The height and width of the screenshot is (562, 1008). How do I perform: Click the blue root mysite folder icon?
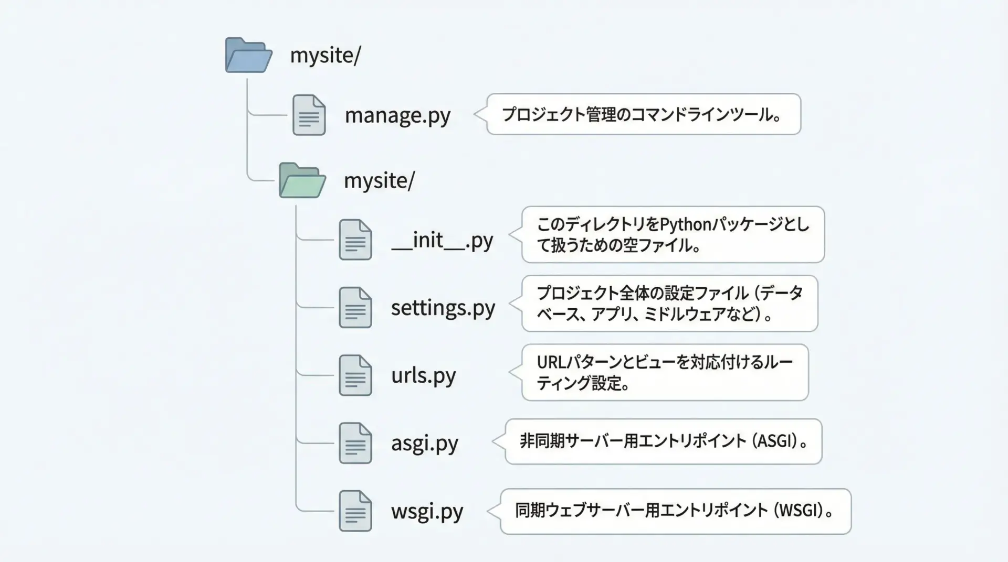pos(248,55)
